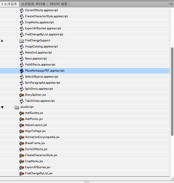Screen dimensions: 174x183
Task: Open the scripts panel flyout menu
Action: tap(171, 4)
